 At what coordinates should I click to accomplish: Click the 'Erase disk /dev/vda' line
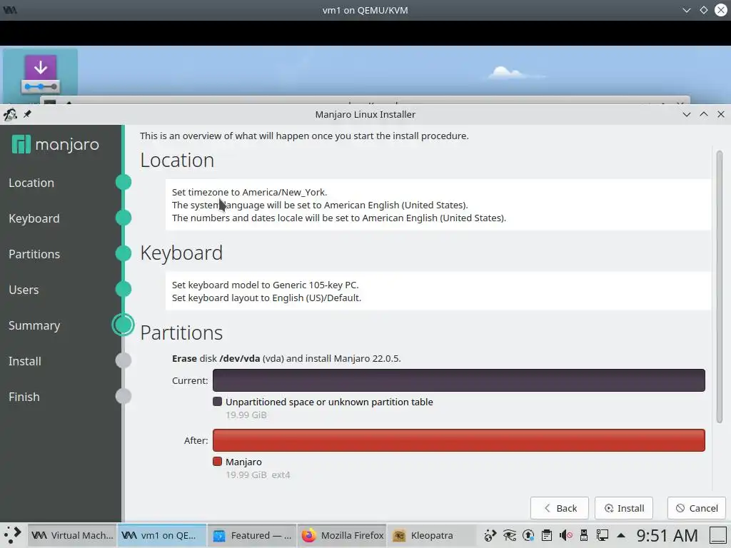point(286,358)
